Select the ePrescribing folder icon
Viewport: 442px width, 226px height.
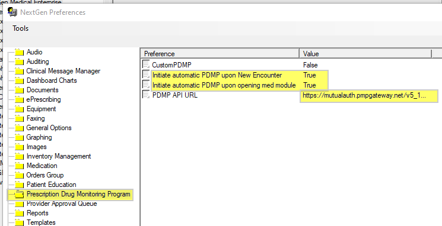(19, 99)
